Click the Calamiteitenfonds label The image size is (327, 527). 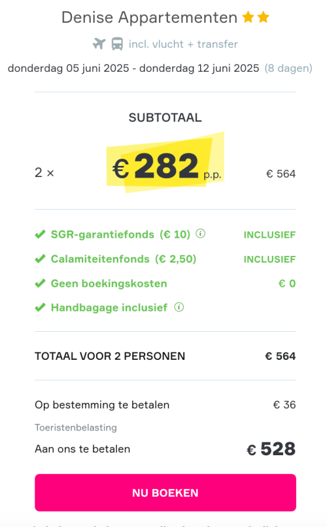[x=100, y=259]
